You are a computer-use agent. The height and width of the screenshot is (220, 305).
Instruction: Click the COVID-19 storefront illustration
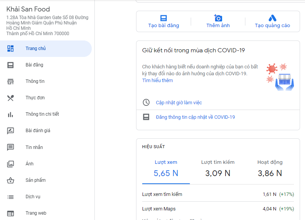pos(280,77)
